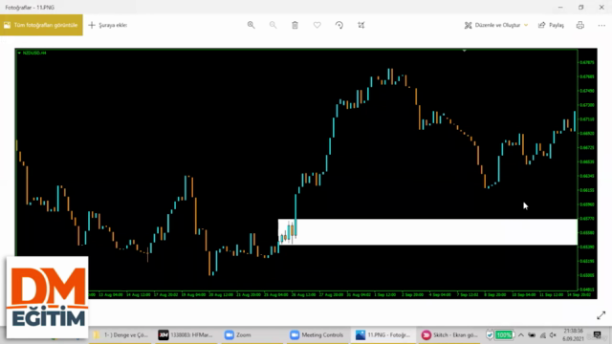Click the shield security tray icon
Image resolution: width=612 pixels, height=344 pixels.
[x=490, y=335]
